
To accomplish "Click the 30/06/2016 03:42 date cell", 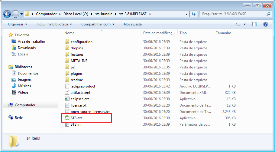I will (157, 86).
